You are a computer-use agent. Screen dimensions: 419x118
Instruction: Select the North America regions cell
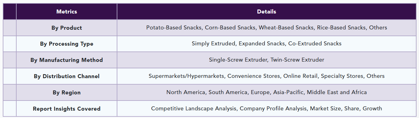[x=266, y=93]
